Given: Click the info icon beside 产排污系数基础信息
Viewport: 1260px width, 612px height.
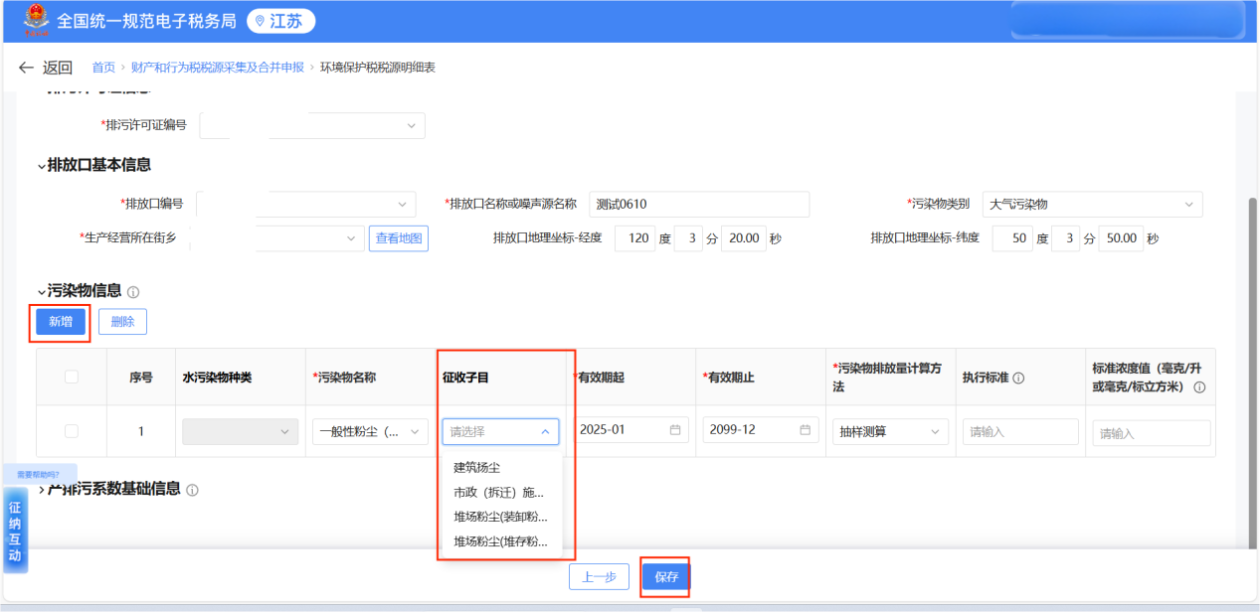Looking at the screenshot, I should click(x=192, y=490).
